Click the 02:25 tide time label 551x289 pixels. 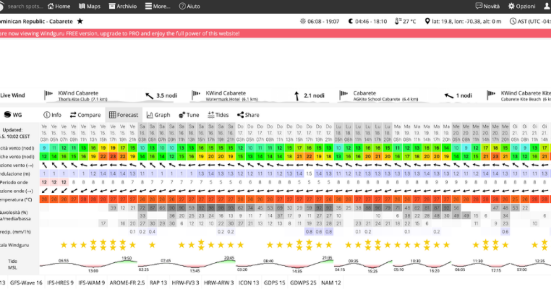[x=144, y=271]
